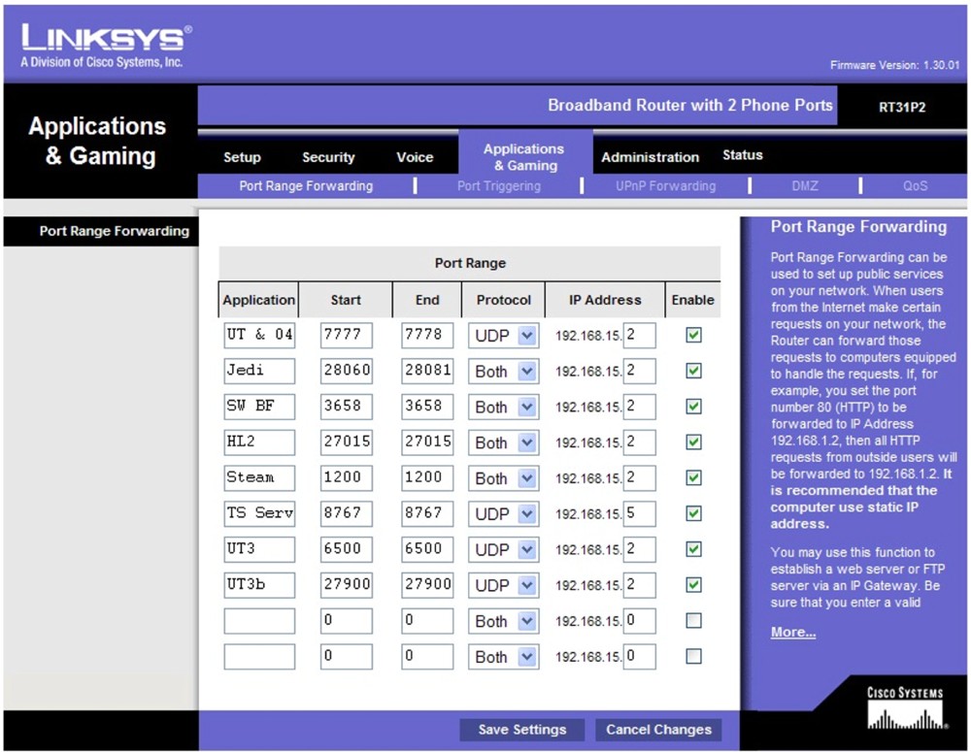This screenshot has height=752, width=971.
Task: Open the QoS subtab
Action: [916, 185]
